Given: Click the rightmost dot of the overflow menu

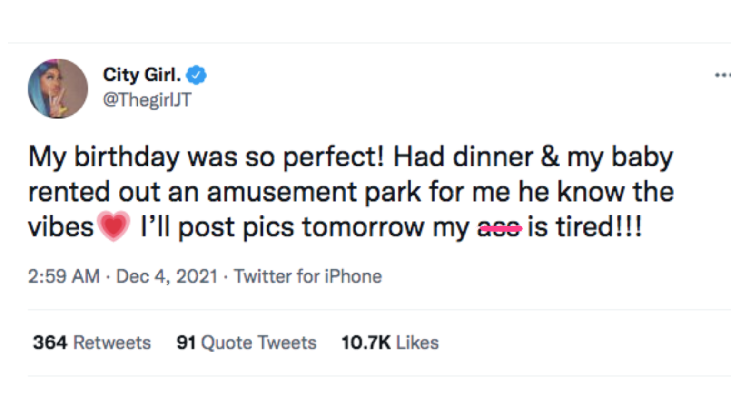Looking at the screenshot, I should [x=730, y=75].
